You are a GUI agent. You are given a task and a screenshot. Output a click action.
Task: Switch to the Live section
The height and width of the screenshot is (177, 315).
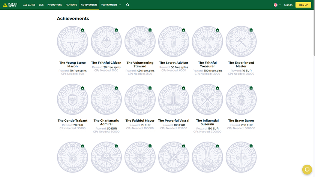point(41,5)
